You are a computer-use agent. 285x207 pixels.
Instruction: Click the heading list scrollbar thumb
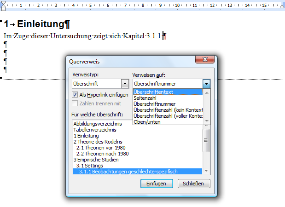point(206,140)
